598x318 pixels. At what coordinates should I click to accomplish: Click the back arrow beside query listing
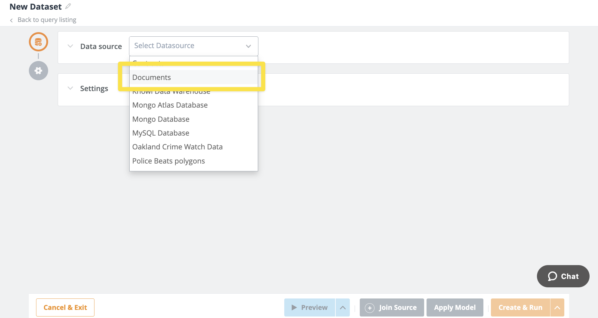click(11, 20)
